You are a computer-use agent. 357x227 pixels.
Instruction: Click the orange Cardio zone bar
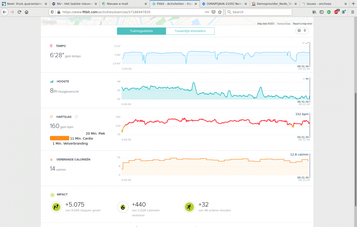click(x=59, y=138)
